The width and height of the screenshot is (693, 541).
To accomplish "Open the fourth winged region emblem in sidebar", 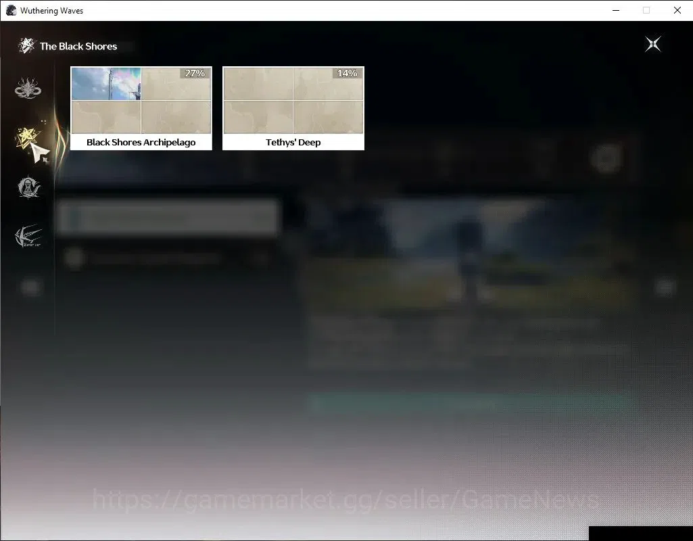I will pyautogui.click(x=28, y=236).
